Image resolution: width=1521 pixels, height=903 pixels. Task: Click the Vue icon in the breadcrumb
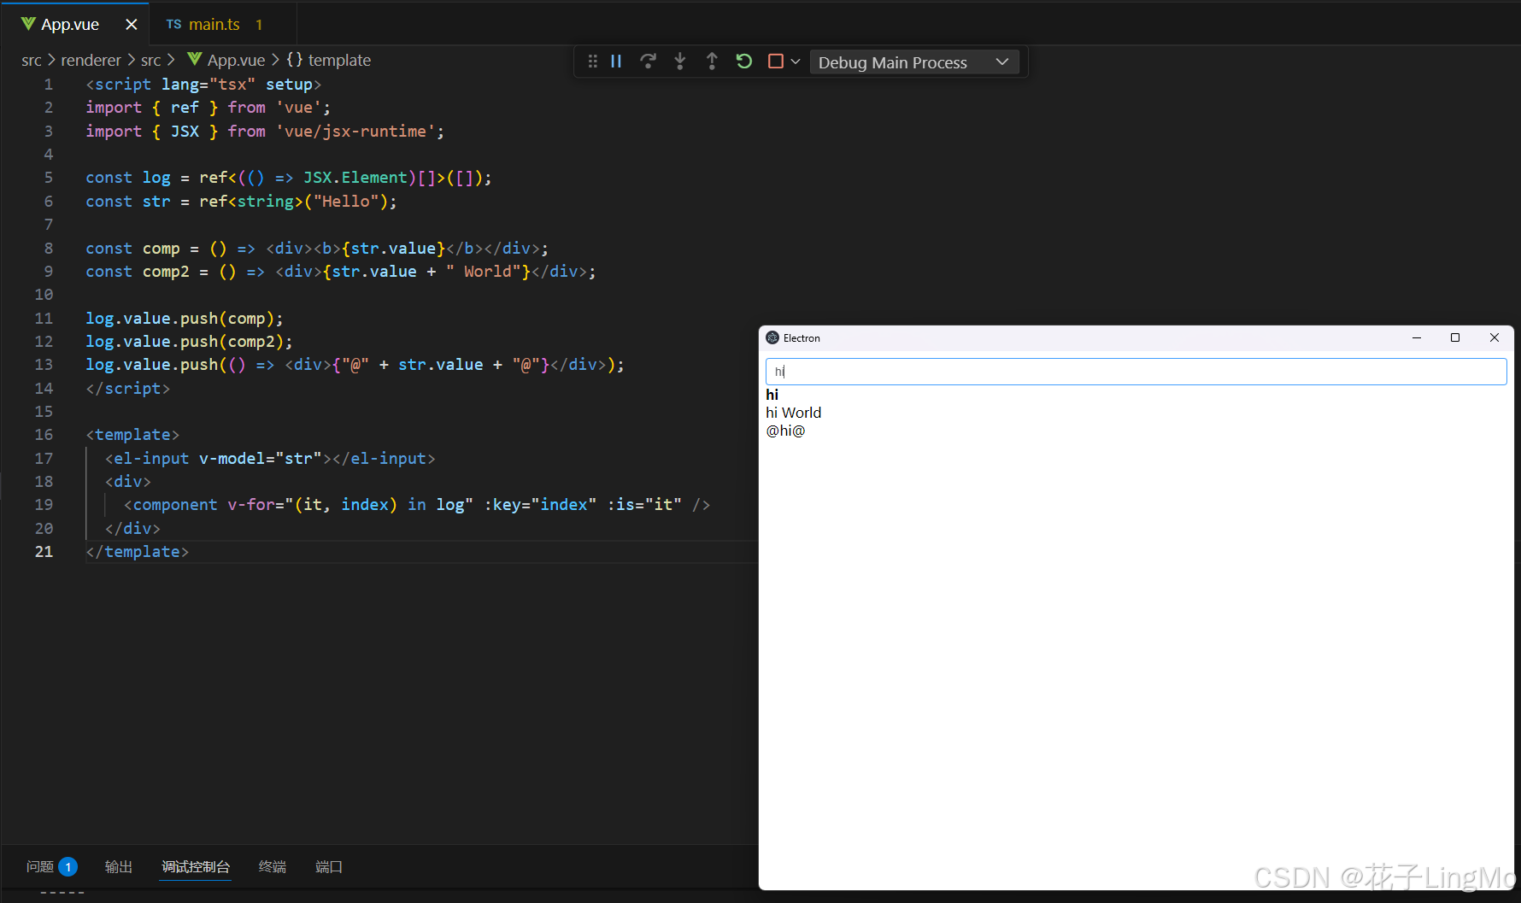pyautogui.click(x=195, y=60)
